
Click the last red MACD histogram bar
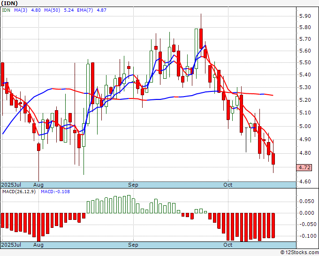(273, 226)
